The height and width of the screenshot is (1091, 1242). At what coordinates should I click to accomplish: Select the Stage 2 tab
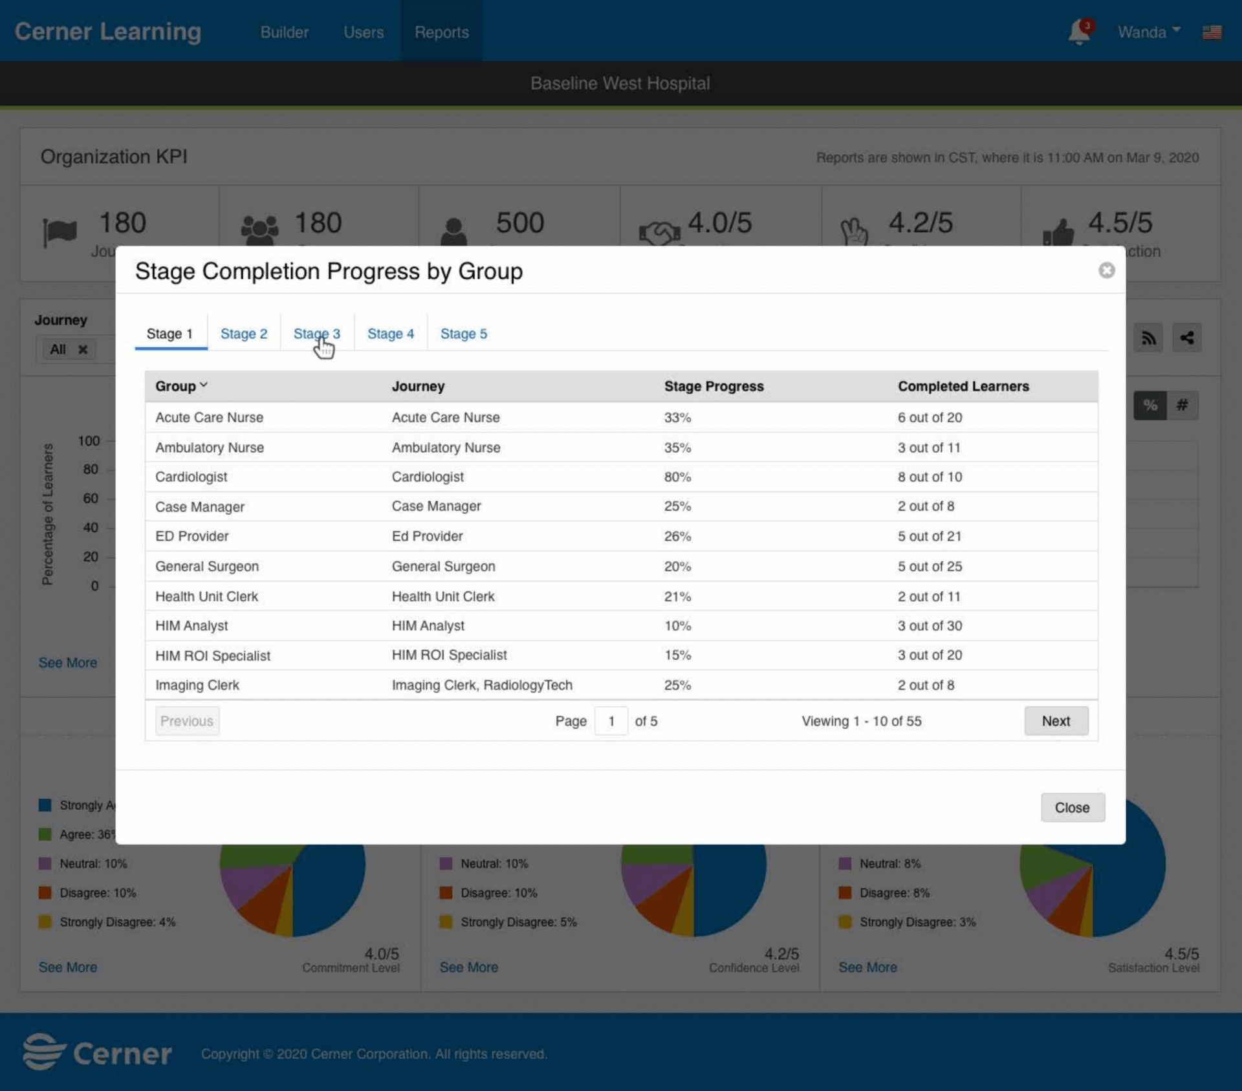click(x=244, y=334)
